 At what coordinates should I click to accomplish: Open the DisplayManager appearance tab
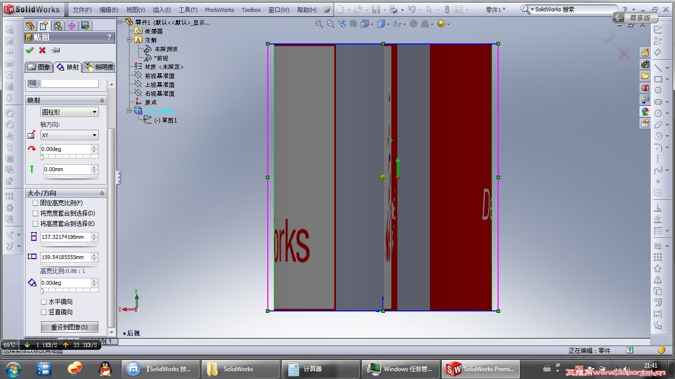pyautogui.click(x=85, y=26)
